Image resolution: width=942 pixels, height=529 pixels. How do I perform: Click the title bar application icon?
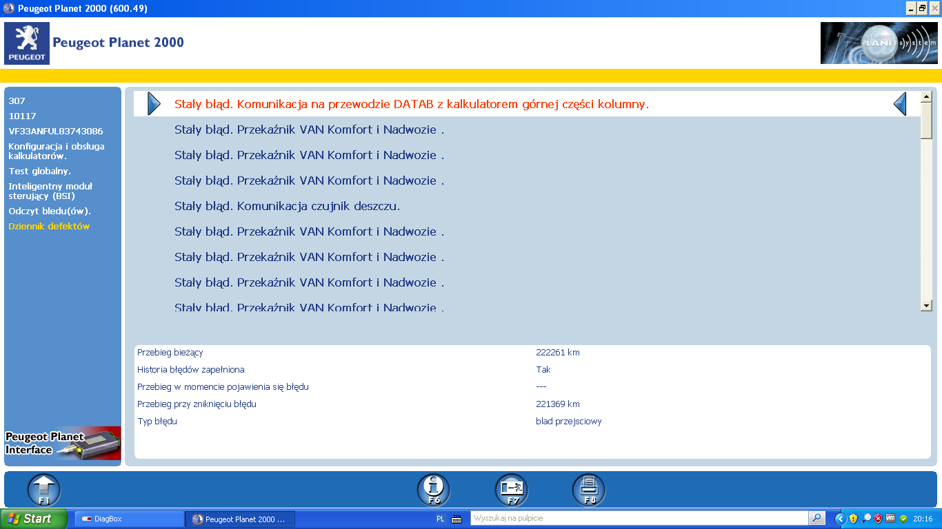8,8
